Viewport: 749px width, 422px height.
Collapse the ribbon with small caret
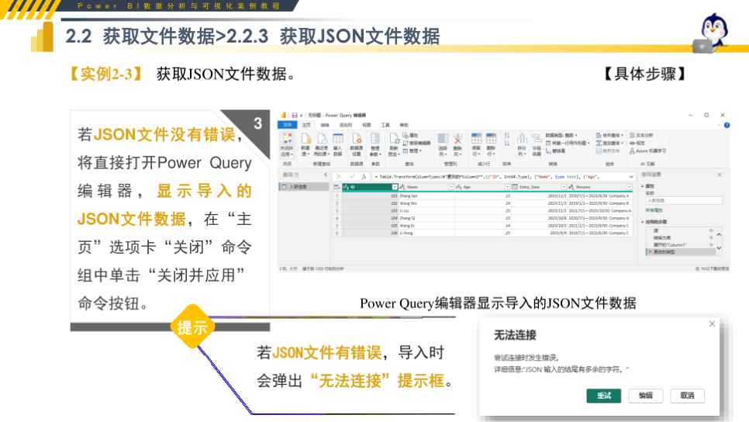pyautogui.click(x=719, y=125)
